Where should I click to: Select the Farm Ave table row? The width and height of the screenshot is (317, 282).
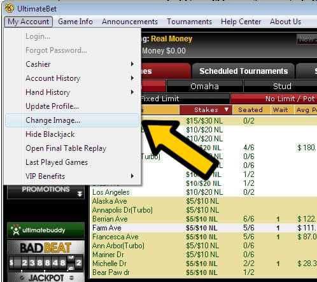204,228
